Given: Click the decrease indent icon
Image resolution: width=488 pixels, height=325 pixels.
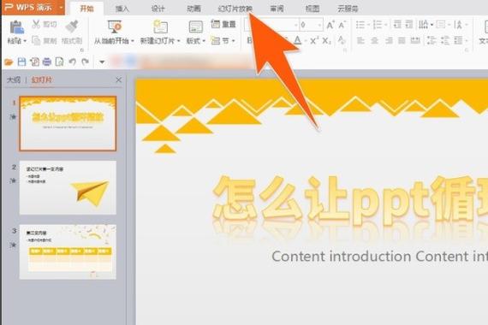Looking at the screenshot, I should 397,24.
